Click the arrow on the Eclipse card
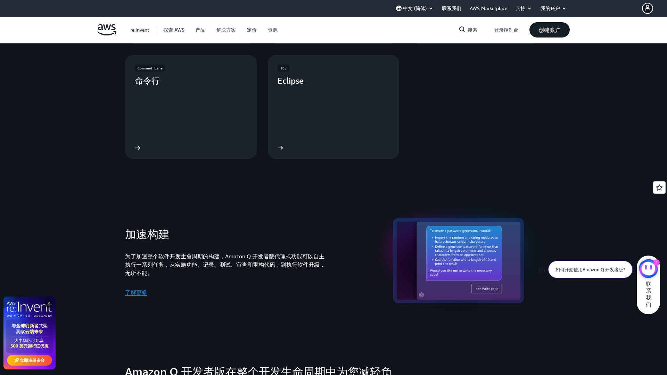667x375 pixels. (280, 148)
